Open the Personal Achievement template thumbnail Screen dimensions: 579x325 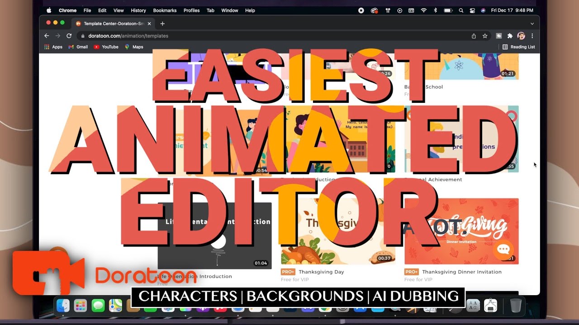(461, 139)
